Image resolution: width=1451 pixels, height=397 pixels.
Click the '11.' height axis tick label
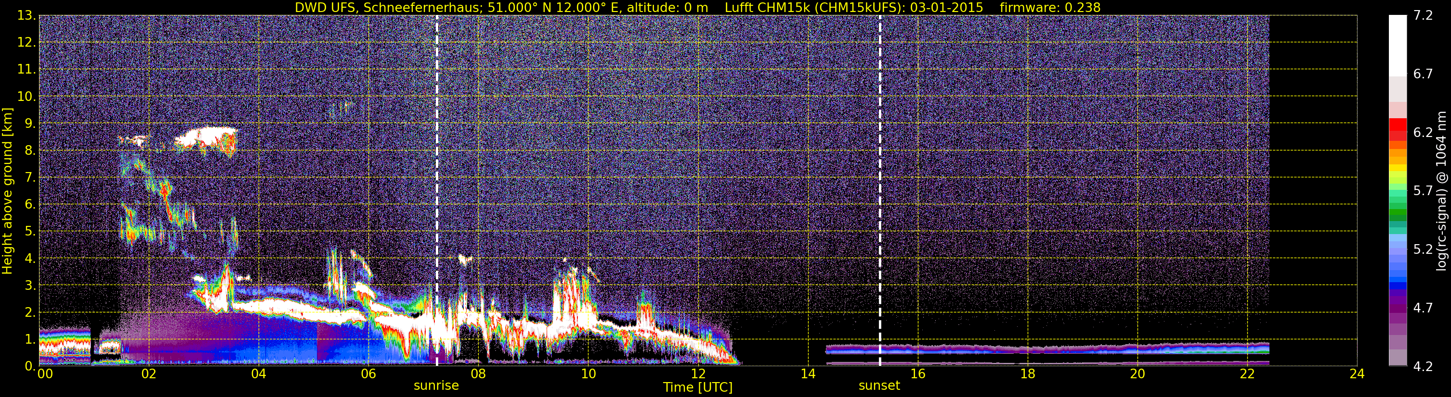pyautogui.click(x=26, y=70)
